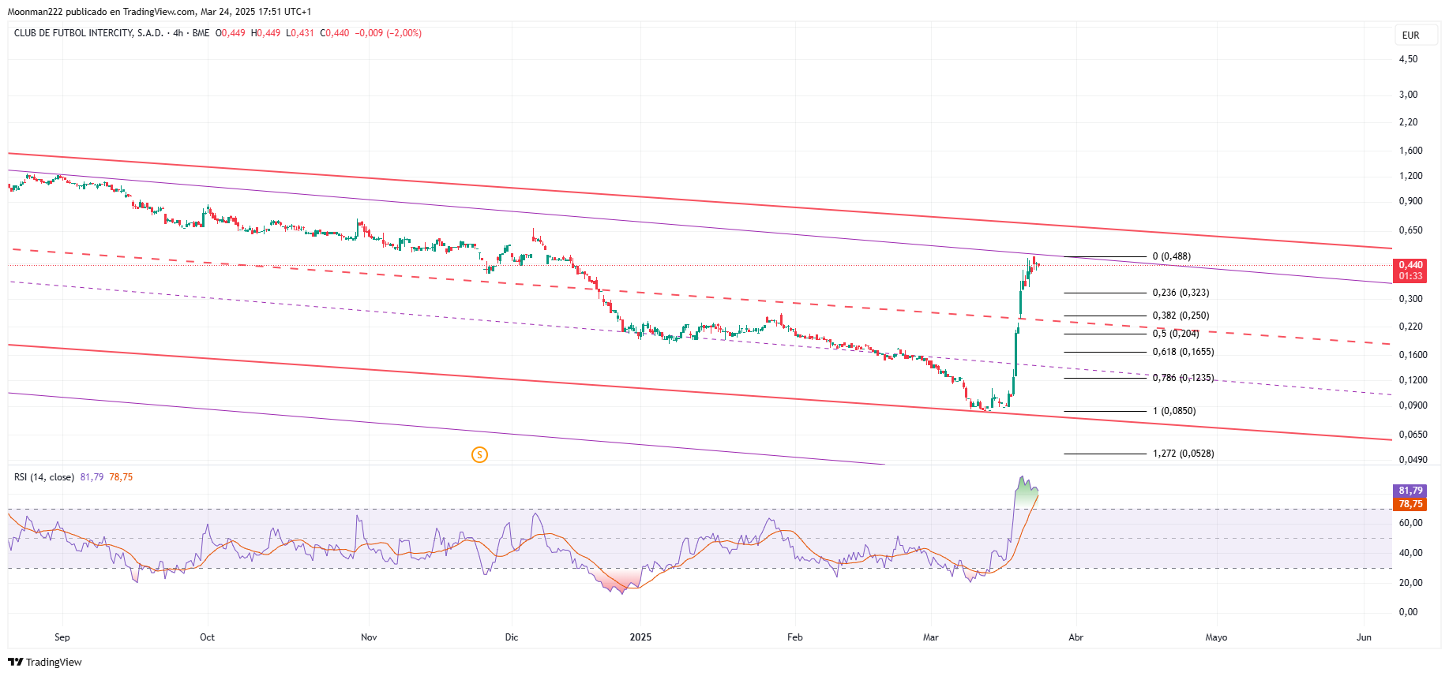
Task: Click the orange split event marker icon
Action: pos(479,454)
